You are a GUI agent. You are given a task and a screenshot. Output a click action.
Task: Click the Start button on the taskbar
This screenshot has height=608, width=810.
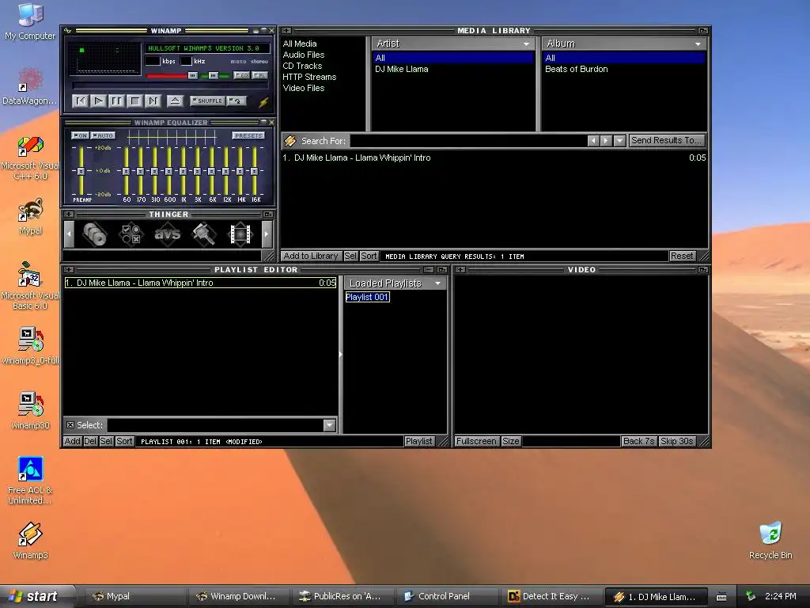pyautogui.click(x=37, y=596)
